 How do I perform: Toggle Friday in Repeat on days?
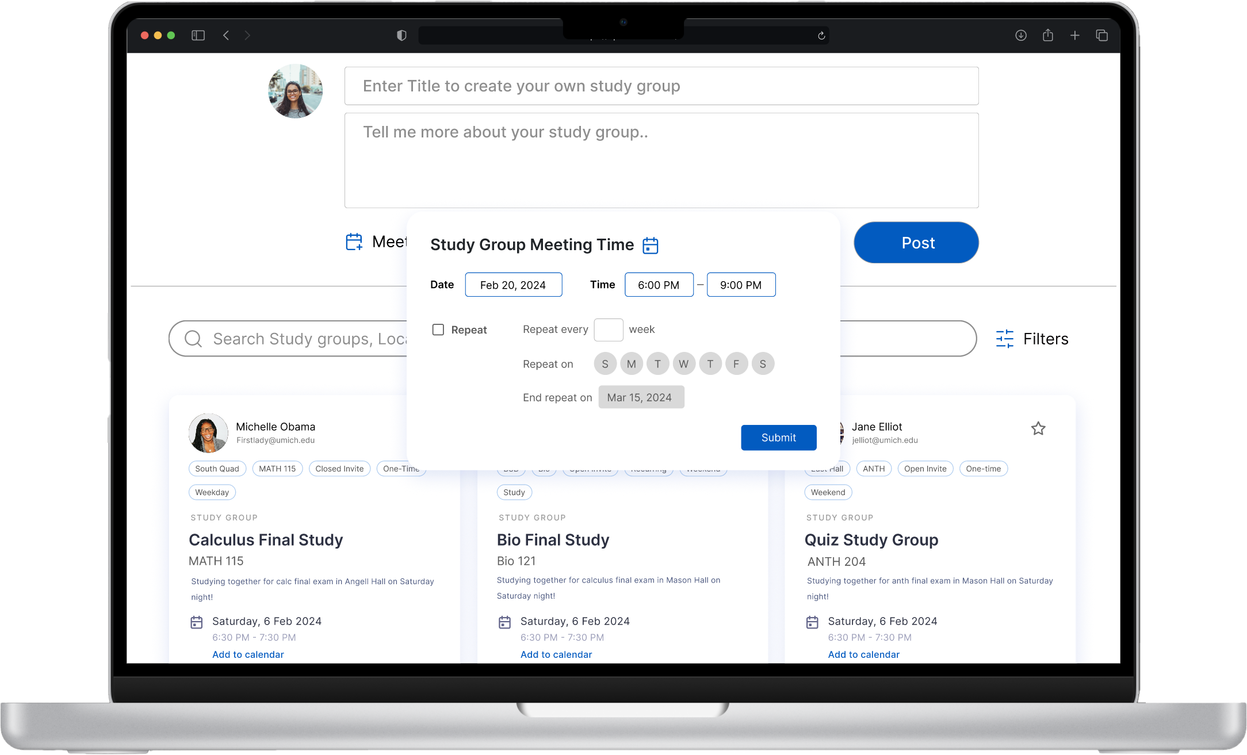[736, 364]
